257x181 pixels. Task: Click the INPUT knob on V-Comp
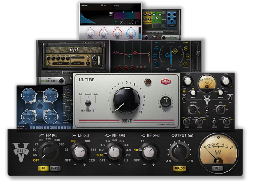(x=188, y=81)
